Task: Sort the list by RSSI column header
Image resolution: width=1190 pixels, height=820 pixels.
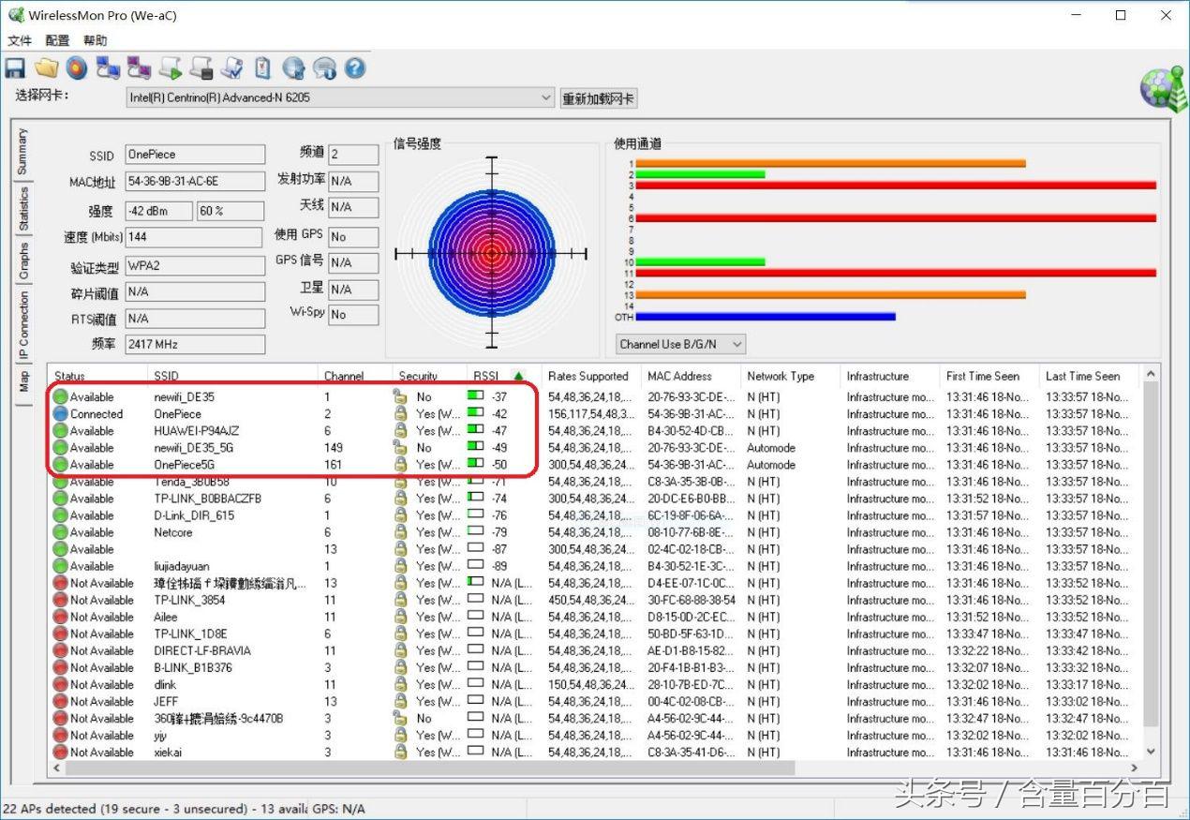Action: click(x=486, y=376)
